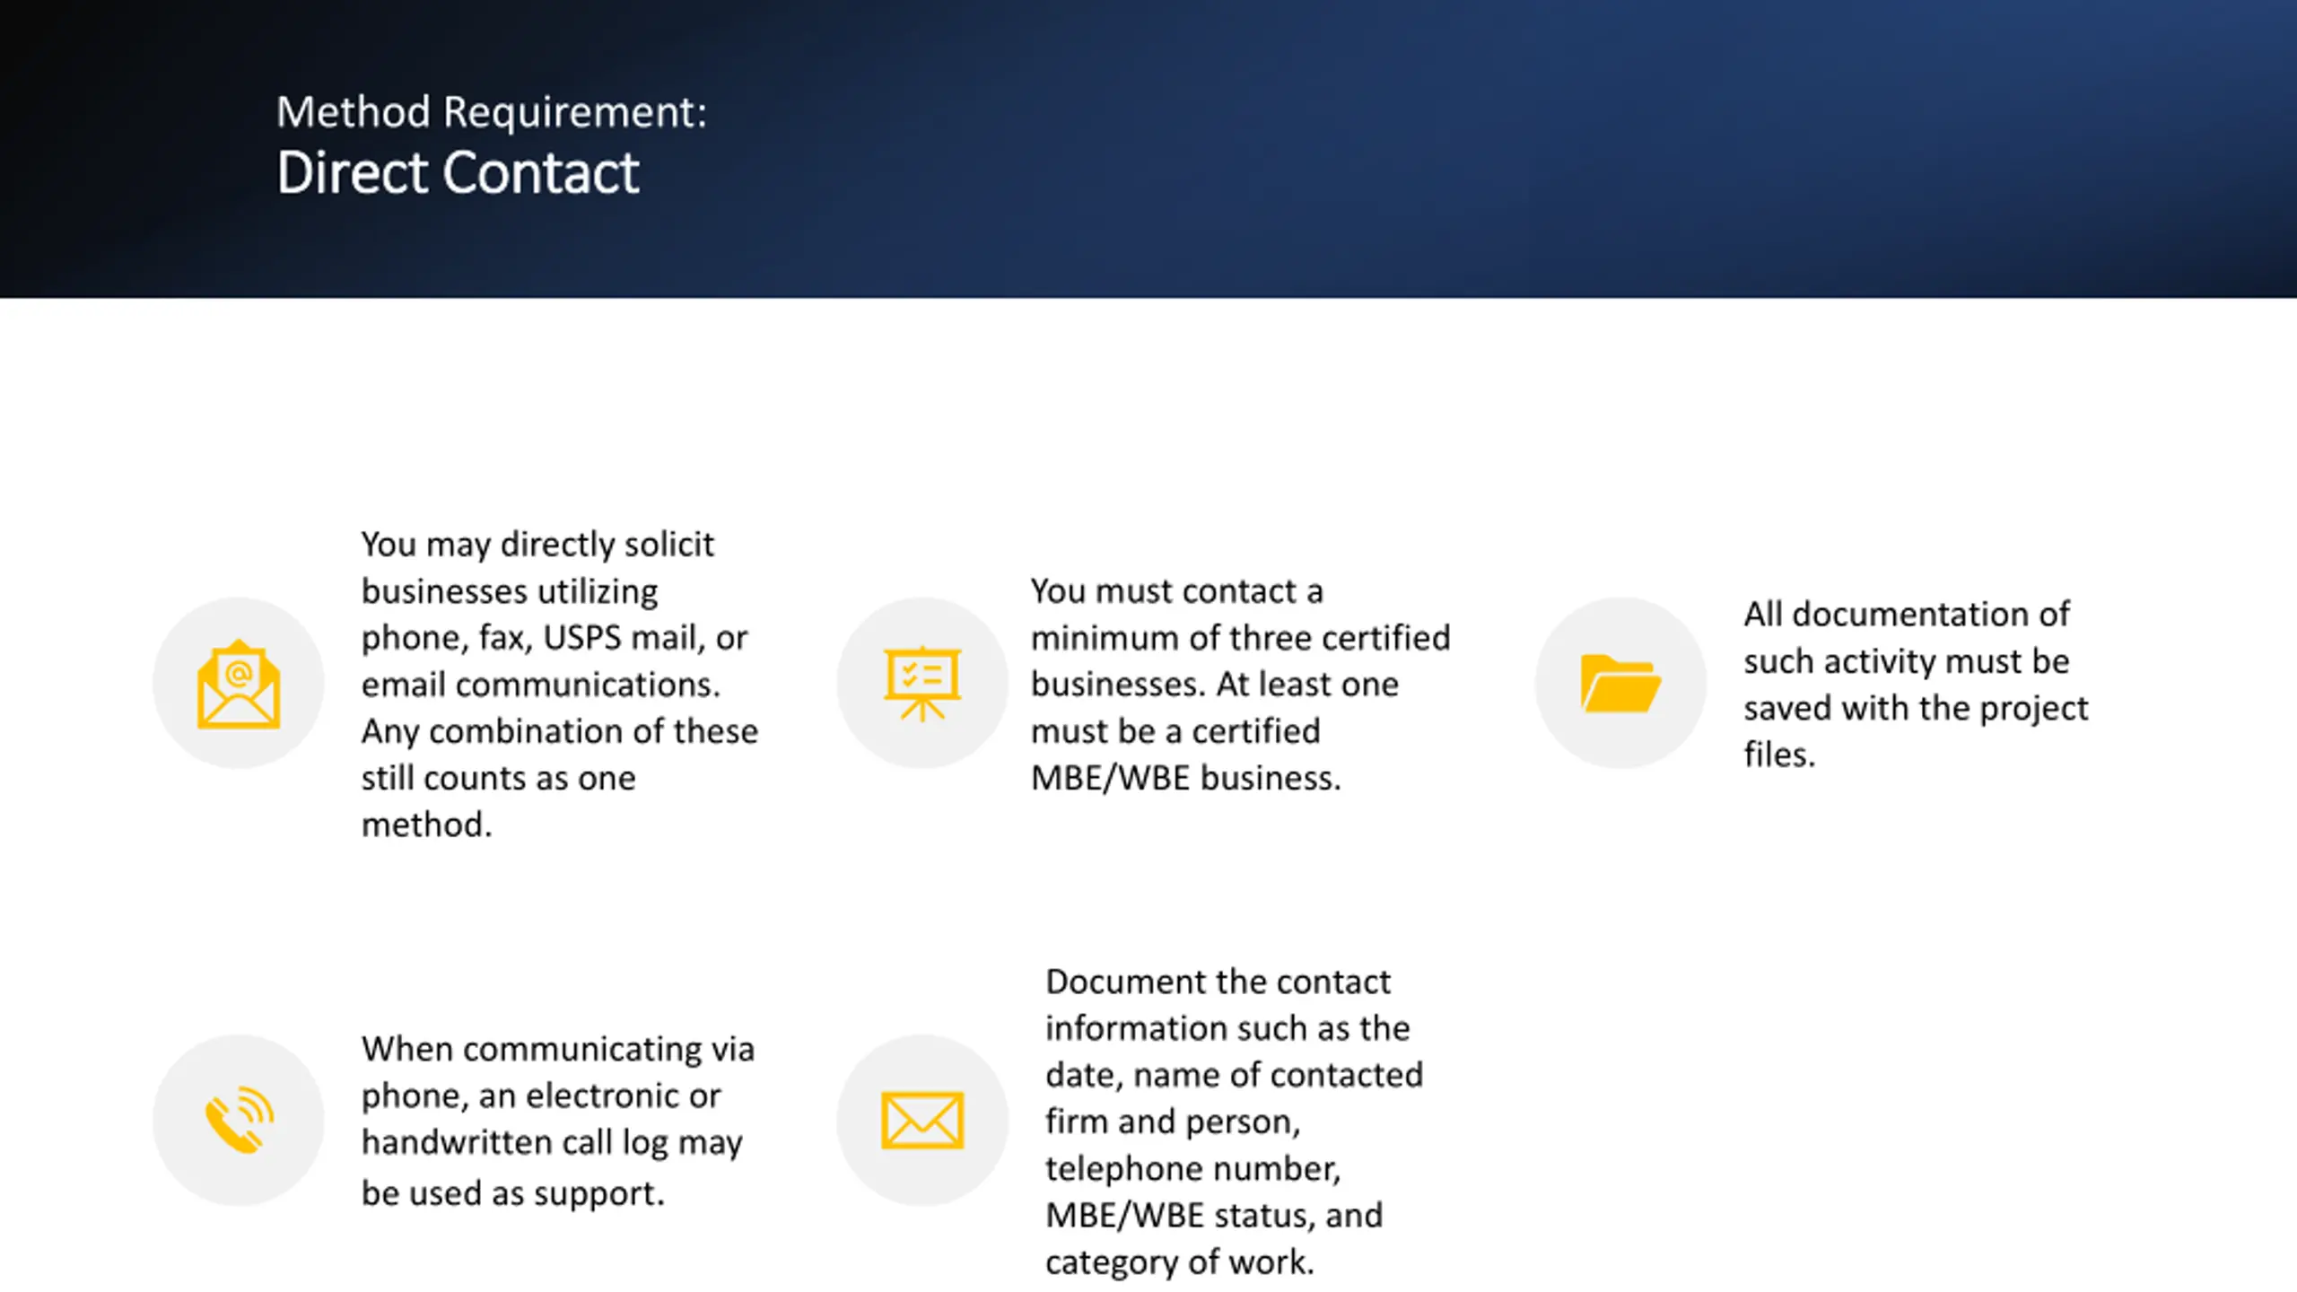Select the 'Method Requirement:' subtitle text
This screenshot has height=1292, width=2297.
[x=492, y=112]
